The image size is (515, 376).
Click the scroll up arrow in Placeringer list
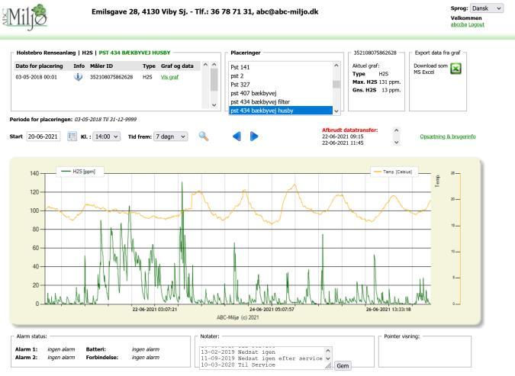pos(336,66)
